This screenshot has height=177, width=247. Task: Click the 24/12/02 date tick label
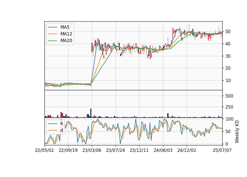click(x=187, y=150)
